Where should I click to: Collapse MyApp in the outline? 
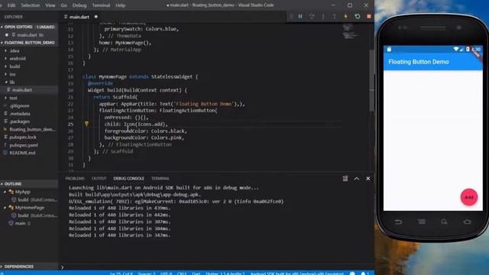pos(5,192)
